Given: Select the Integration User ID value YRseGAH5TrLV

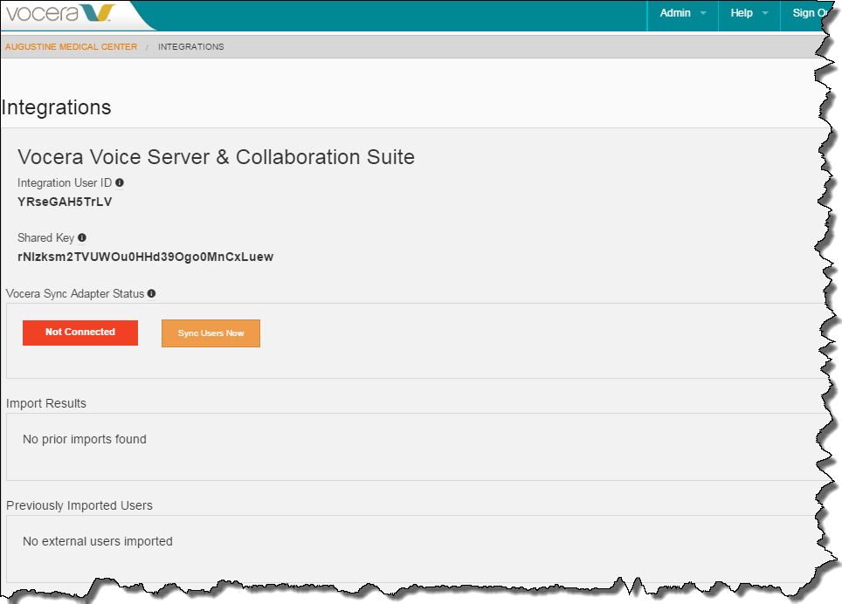Looking at the screenshot, I should point(64,202).
